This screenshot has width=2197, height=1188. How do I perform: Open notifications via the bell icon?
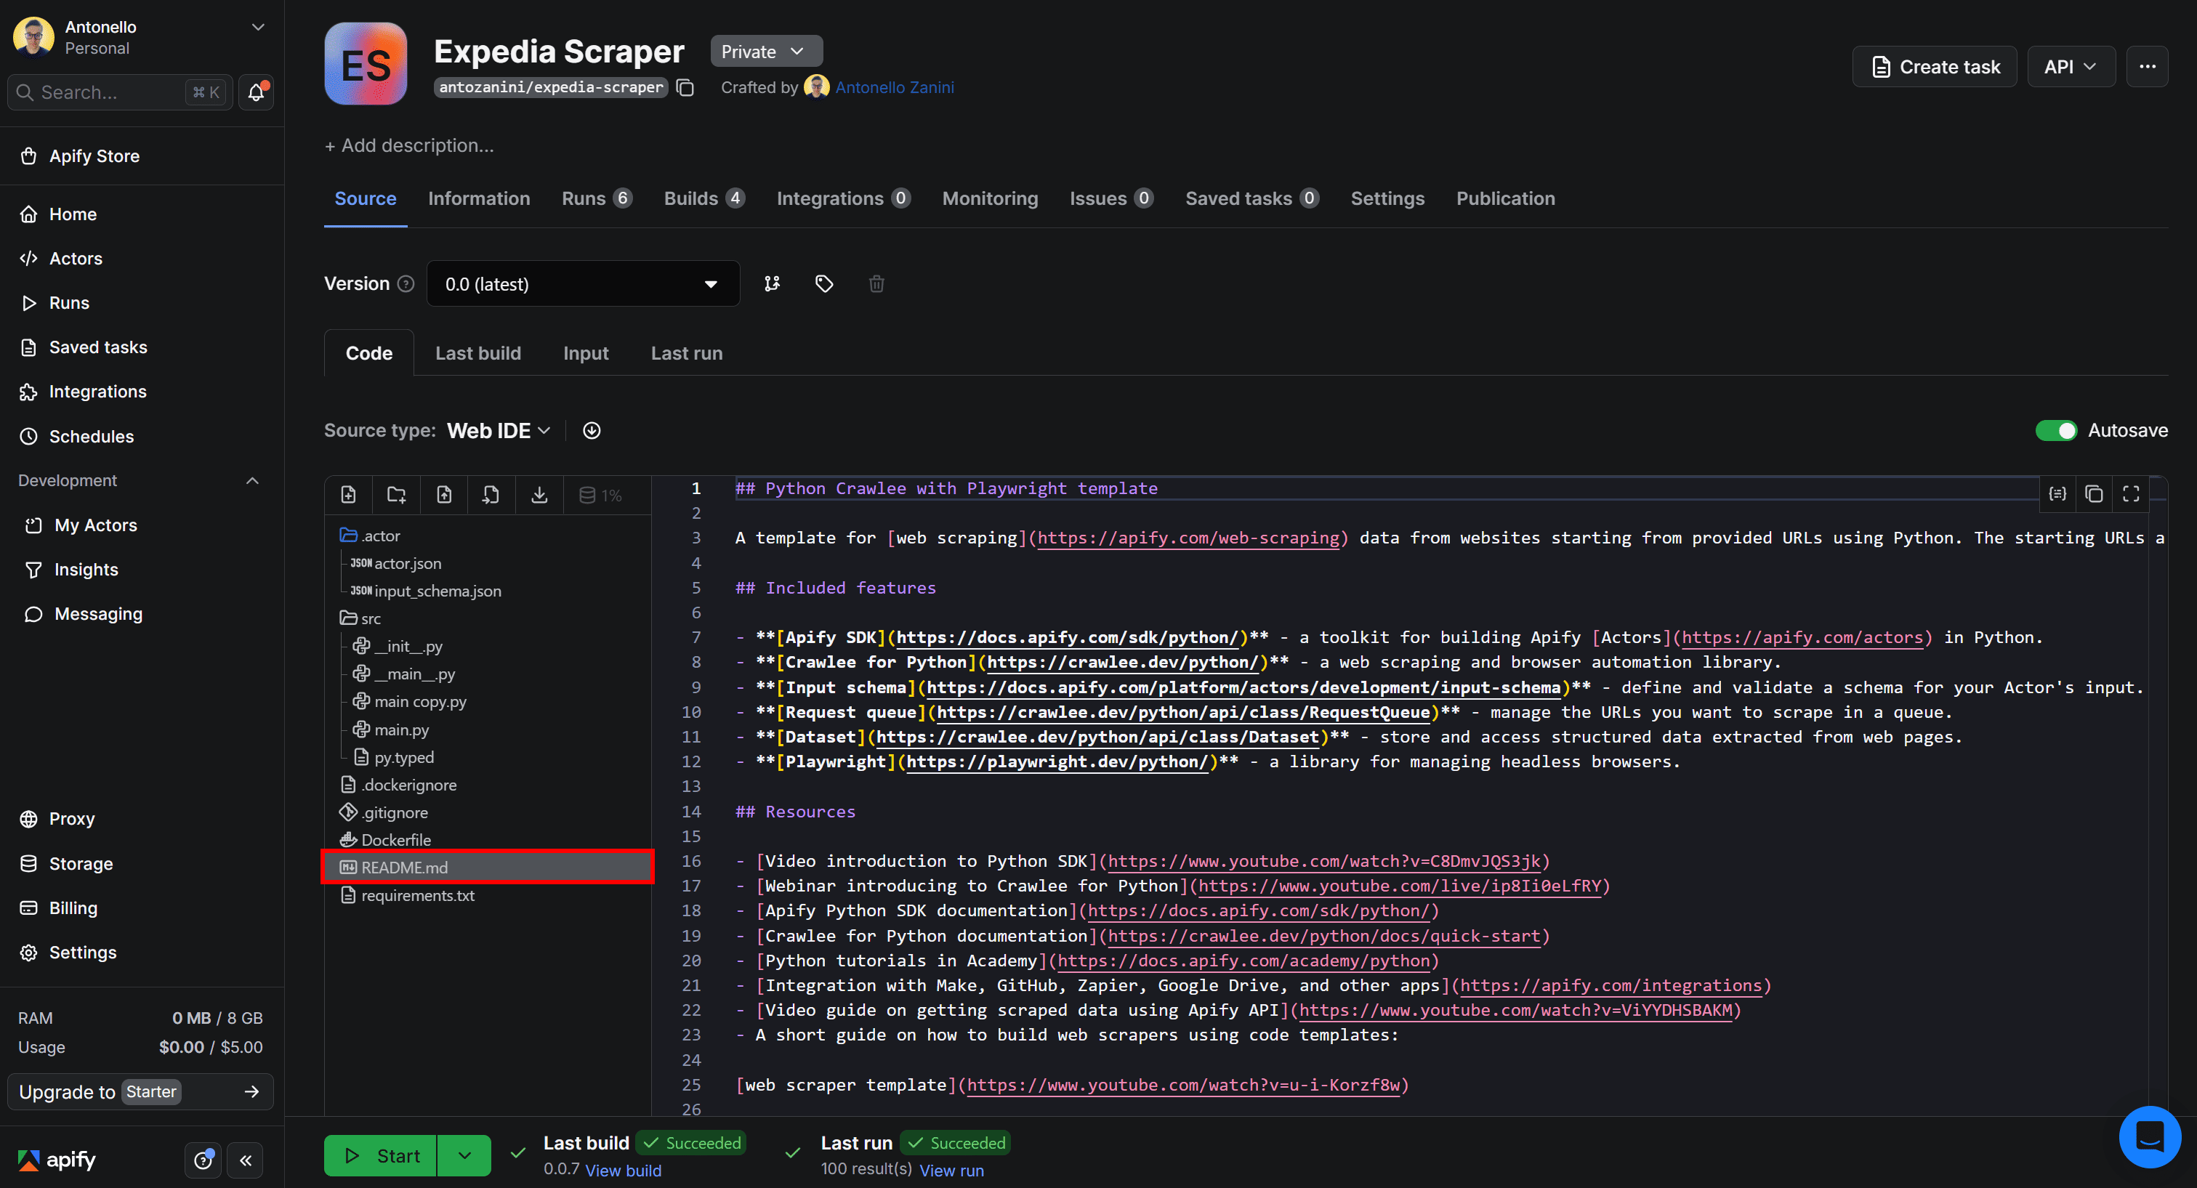coord(256,92)
